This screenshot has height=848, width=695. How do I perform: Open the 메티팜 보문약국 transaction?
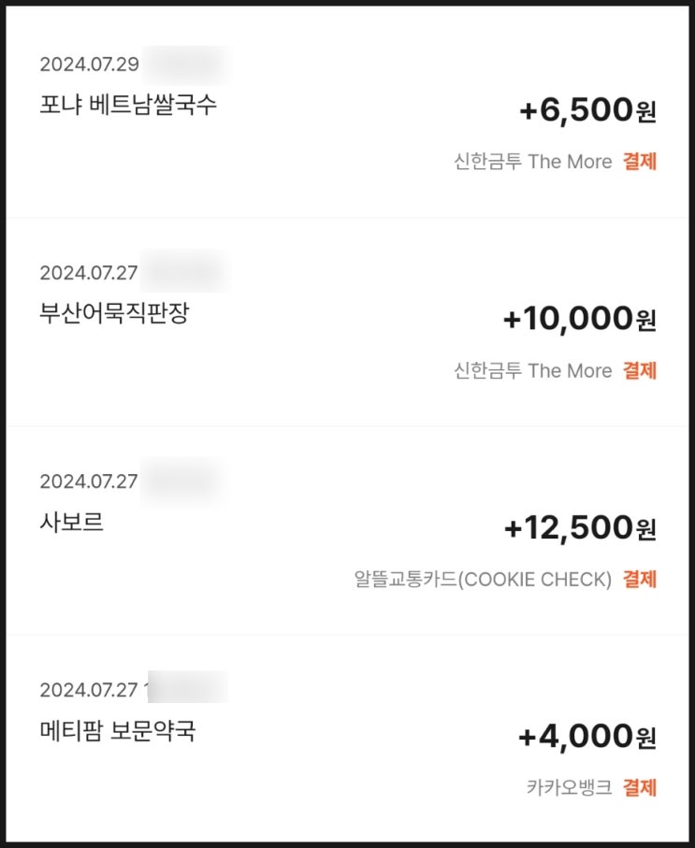tap(118, 730)
